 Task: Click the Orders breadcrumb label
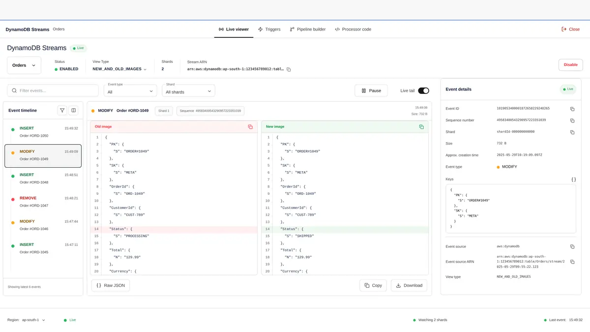coord(59,29)
